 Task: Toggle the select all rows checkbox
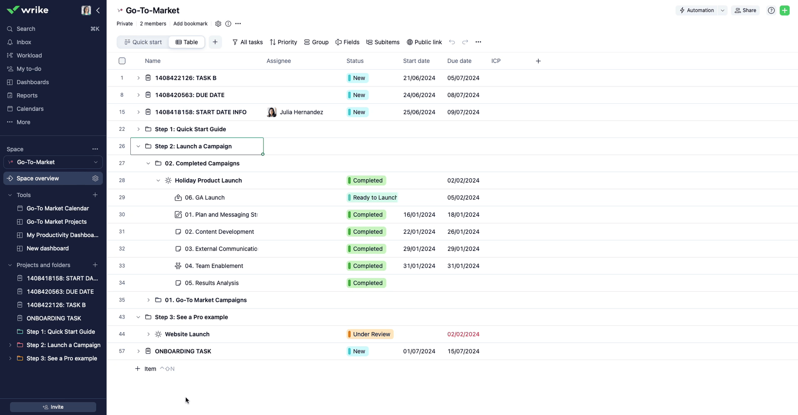click(122, 61)
